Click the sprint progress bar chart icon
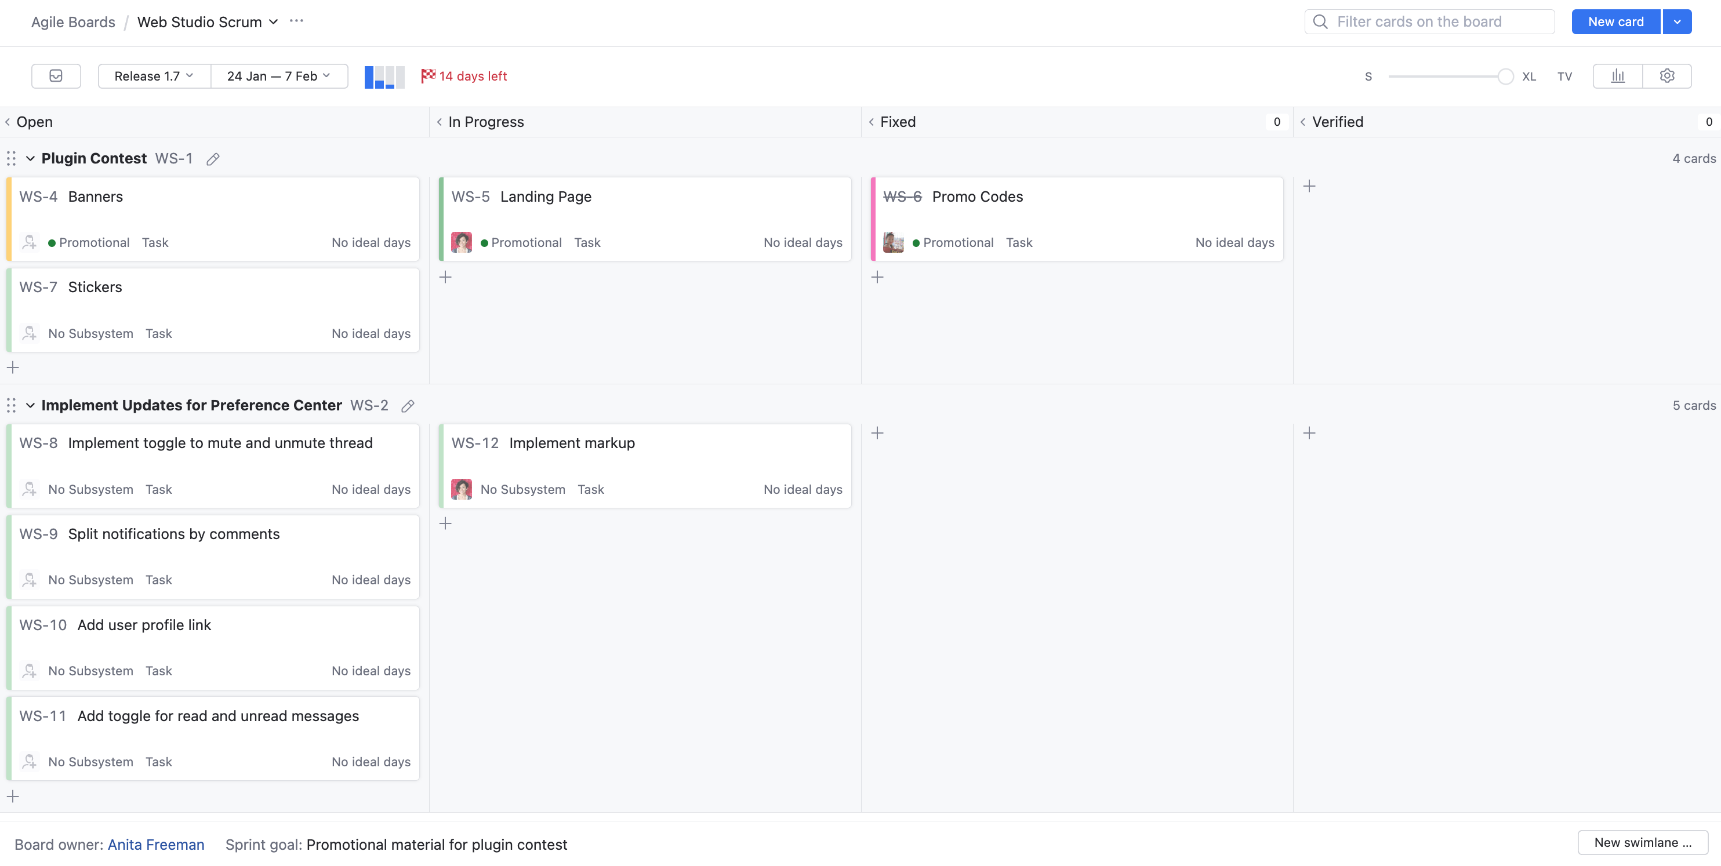 384,77
